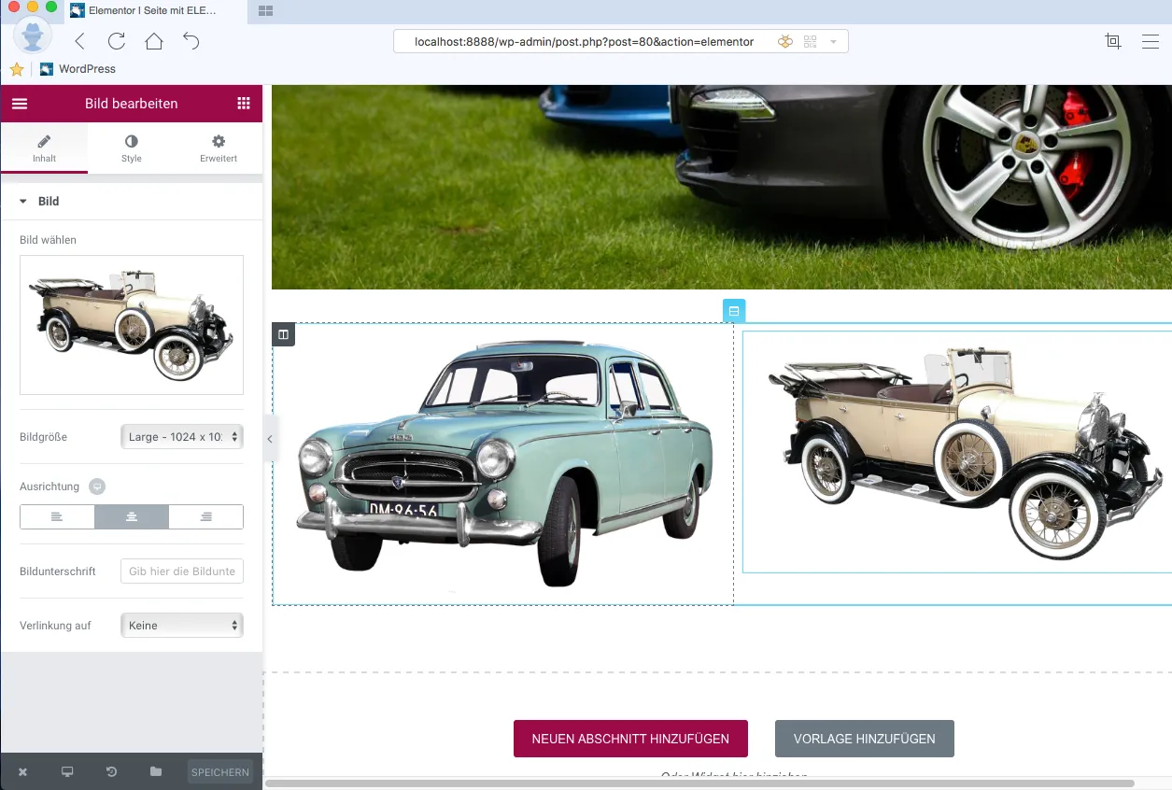Choose image via the vintage car preview
Screen dimensions: 1172x790
coord(132,325)
